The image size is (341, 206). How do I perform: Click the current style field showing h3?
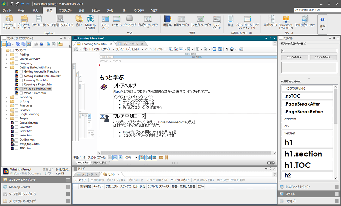click(309, 51)
